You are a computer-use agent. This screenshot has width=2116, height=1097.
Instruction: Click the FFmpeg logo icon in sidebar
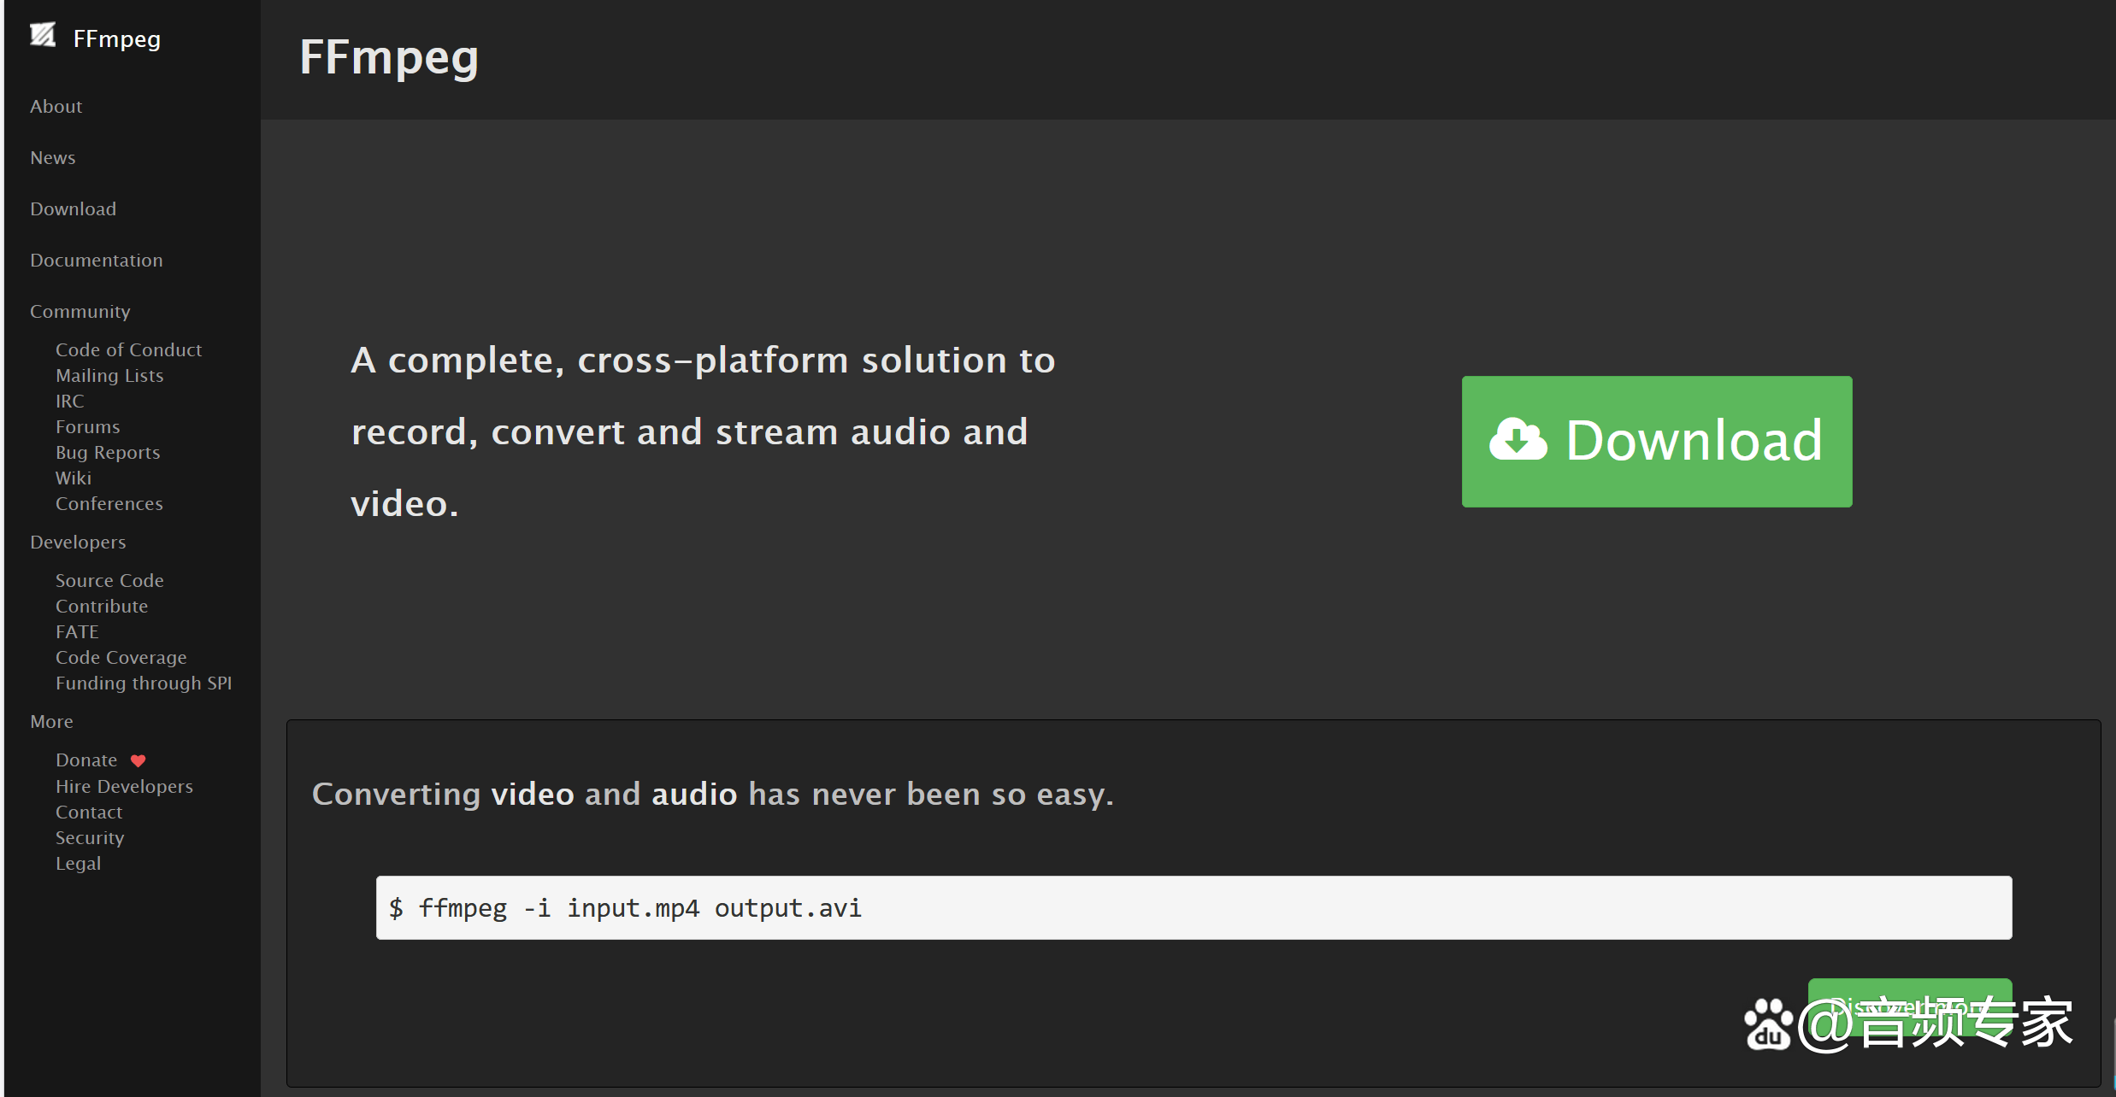tap(43, 35)
